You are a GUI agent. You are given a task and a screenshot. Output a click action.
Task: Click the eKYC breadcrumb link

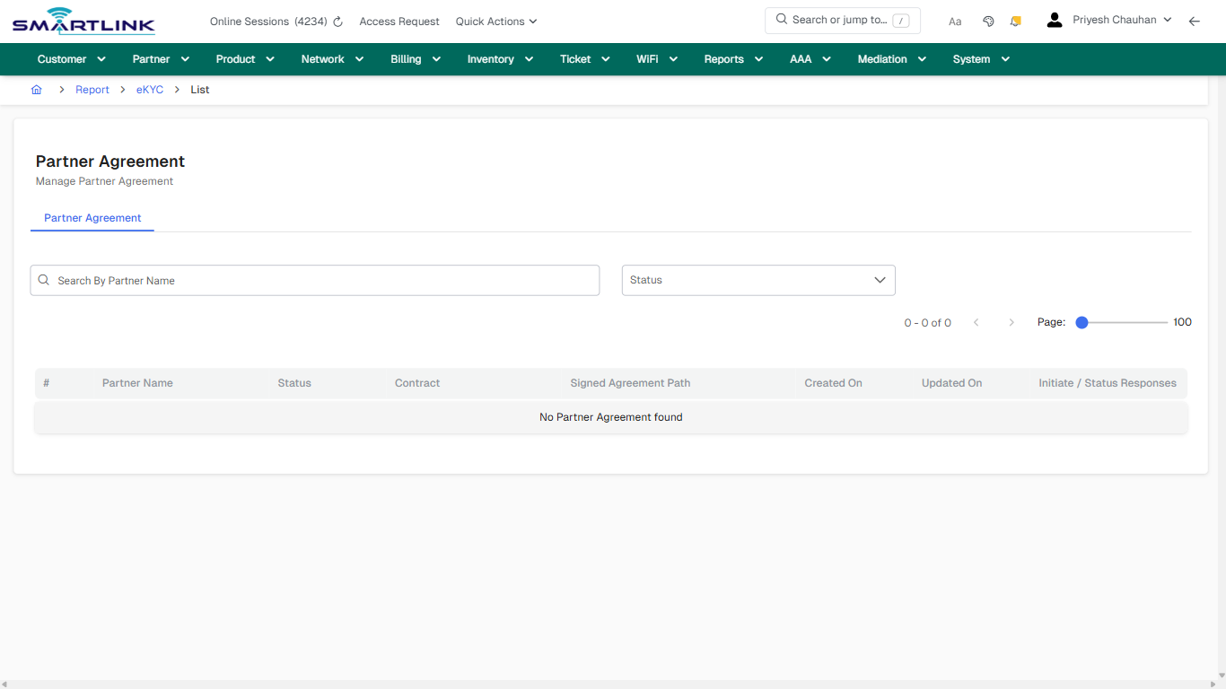pyautogui.click(x=149, y=90)
